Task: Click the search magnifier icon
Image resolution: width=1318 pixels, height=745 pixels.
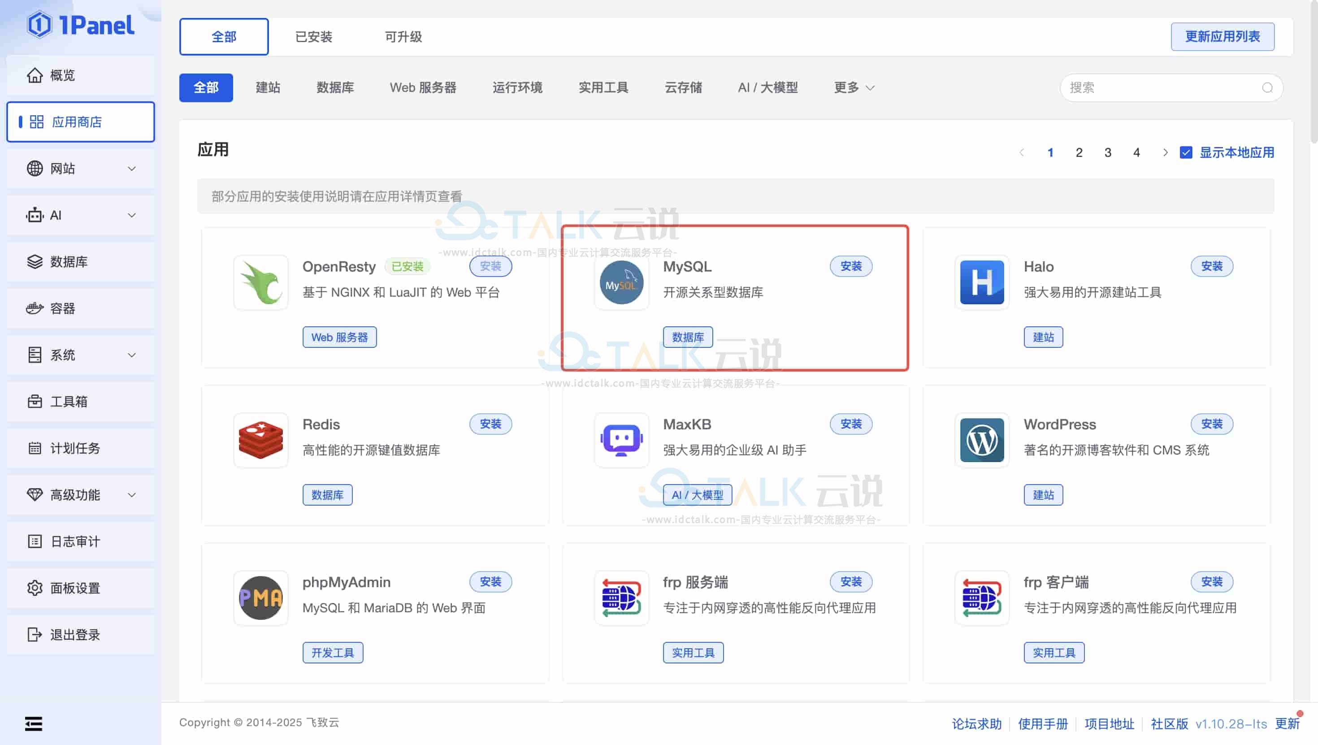Action: pos(1267,88)
